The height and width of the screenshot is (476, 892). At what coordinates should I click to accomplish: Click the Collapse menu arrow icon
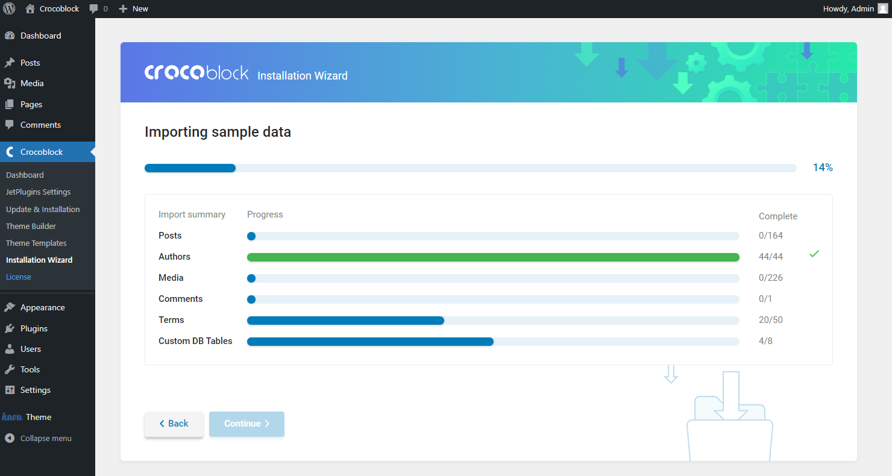[x=10, y=438]
